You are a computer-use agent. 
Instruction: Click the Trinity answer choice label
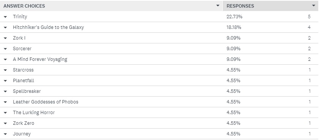(20, 17)
